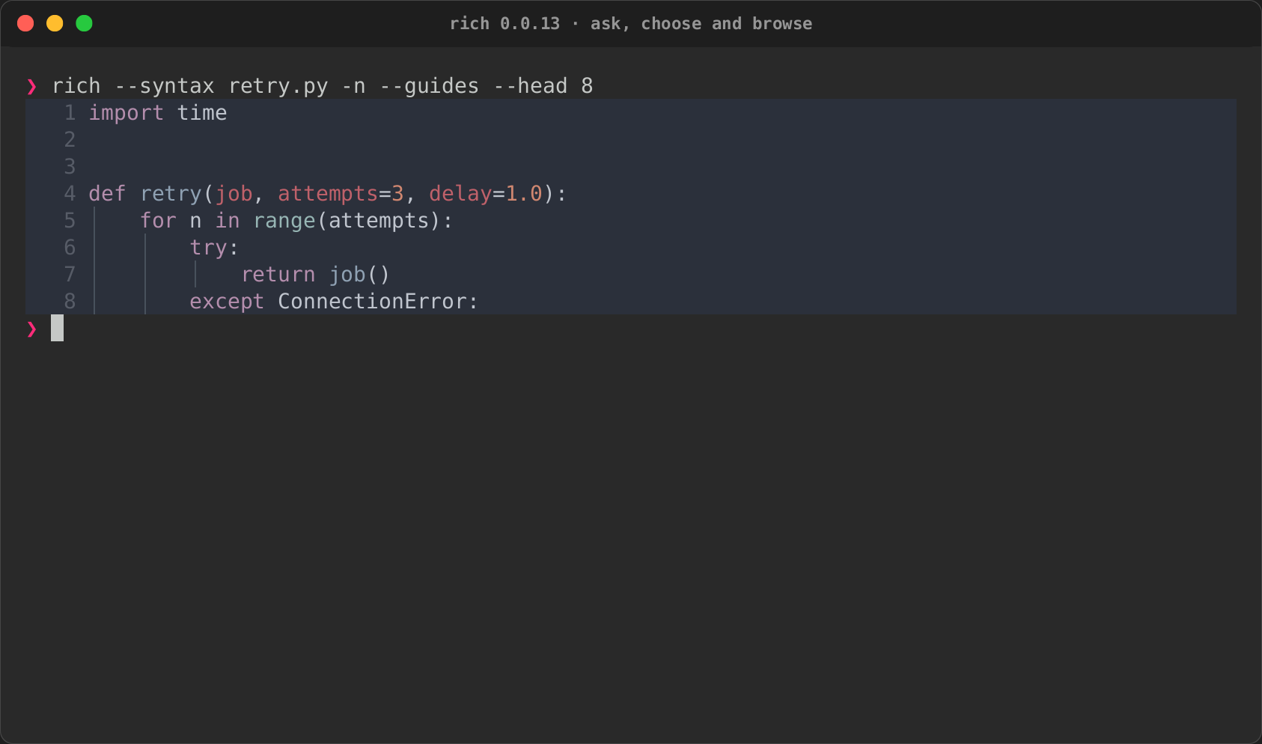Click line number 1 in the gutter
The height and width of the screenshot is (744, 1262).
[x=70, y=113]
